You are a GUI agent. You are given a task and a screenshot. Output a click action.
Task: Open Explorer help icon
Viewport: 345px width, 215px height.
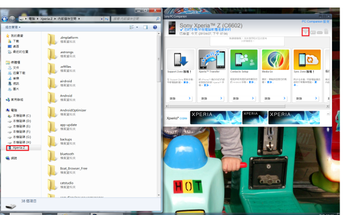pos(155,27)
